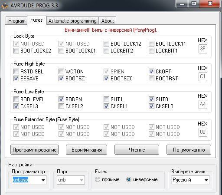Toggle the CKSEL1 checkbox
This screenshot has height=195, width=222.
pos(106,106)
